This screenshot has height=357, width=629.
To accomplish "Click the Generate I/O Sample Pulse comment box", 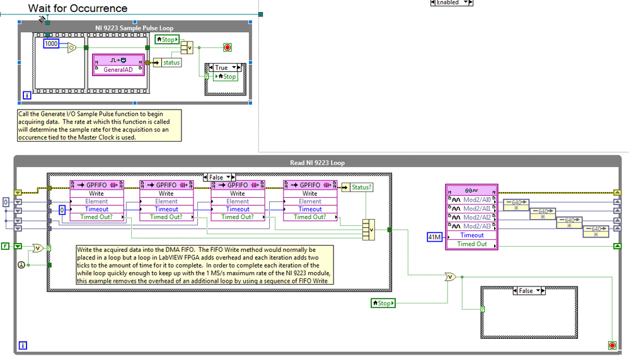I will click(x=99, y=125).
